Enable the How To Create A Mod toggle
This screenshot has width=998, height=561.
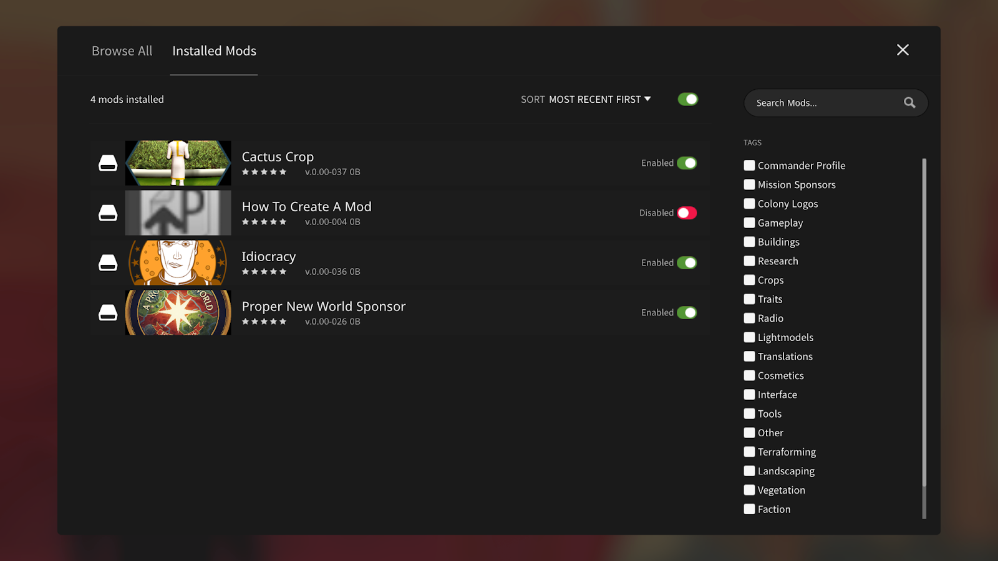[687, 213]
